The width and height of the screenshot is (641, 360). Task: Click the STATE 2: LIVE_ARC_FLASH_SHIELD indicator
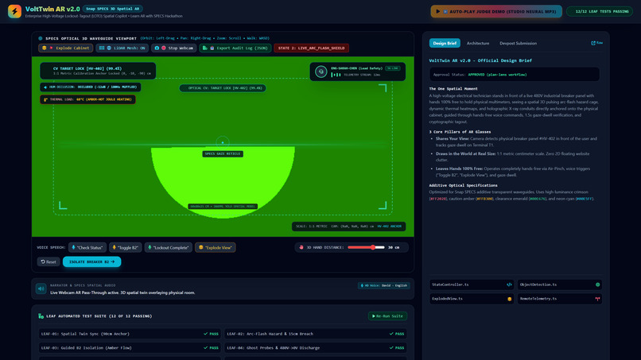point(311,48)
